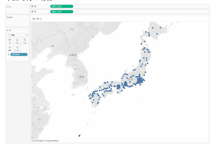
Task: Select the 緯度 (生成) pill on Rows
Action: (x=62, y=12)
